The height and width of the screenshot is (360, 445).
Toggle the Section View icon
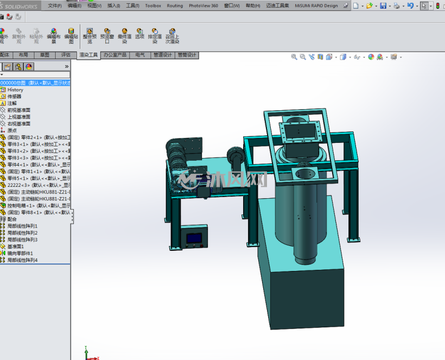click(x=320, y=57)
